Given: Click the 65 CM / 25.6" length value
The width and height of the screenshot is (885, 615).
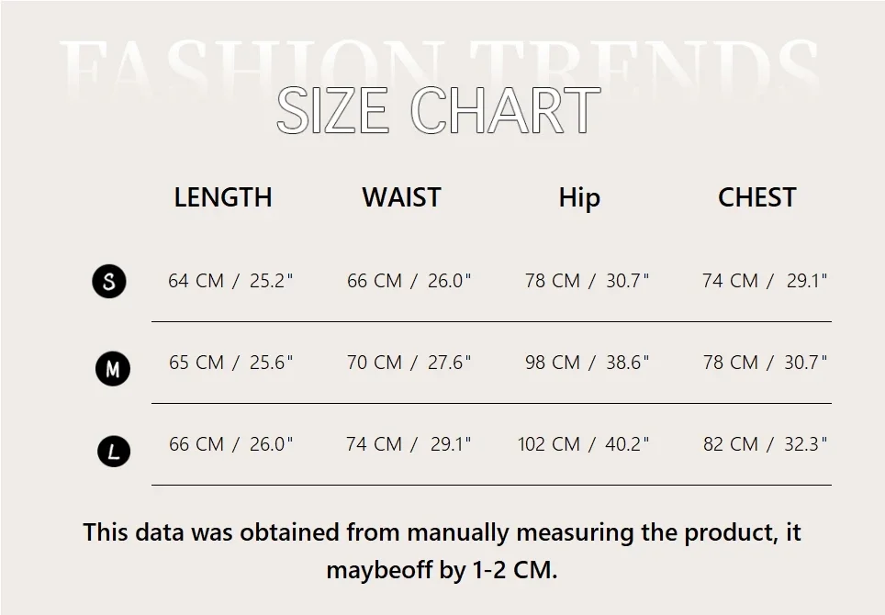Looking at the screenshot, I should (x=230, y=363).
